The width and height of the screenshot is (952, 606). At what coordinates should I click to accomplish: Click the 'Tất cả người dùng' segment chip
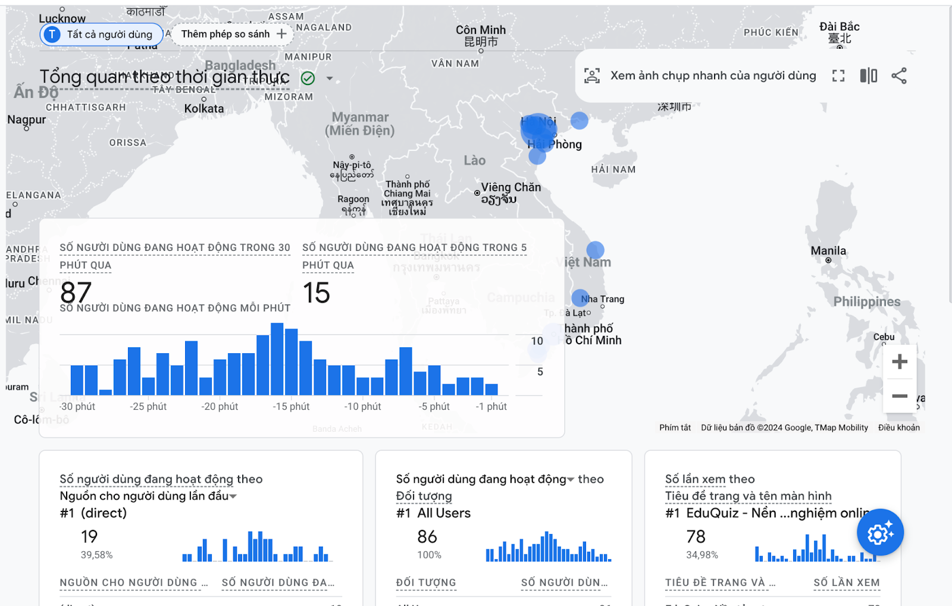(101, 34)
